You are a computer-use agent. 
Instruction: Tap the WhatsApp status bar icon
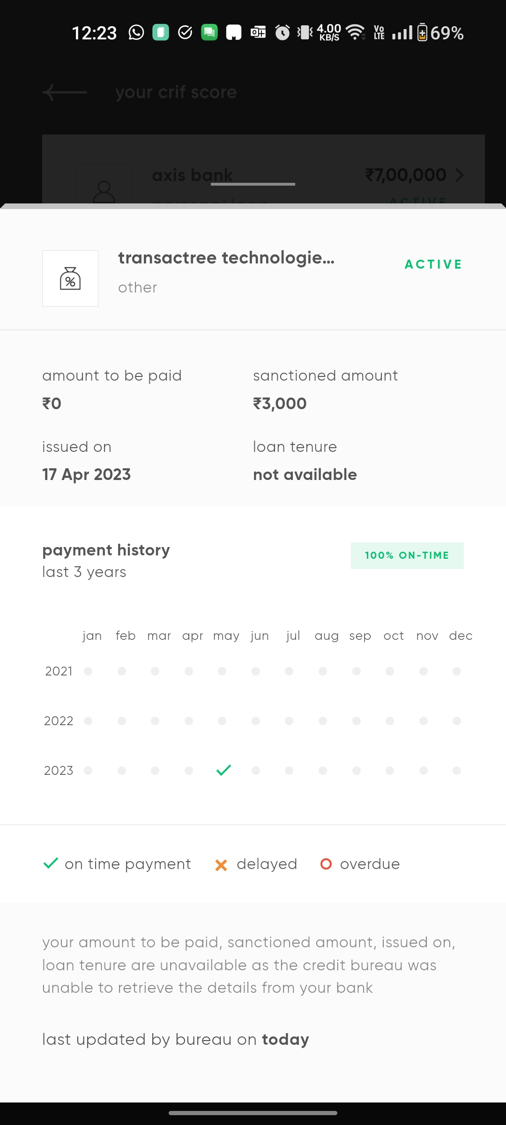coord(136,33)
